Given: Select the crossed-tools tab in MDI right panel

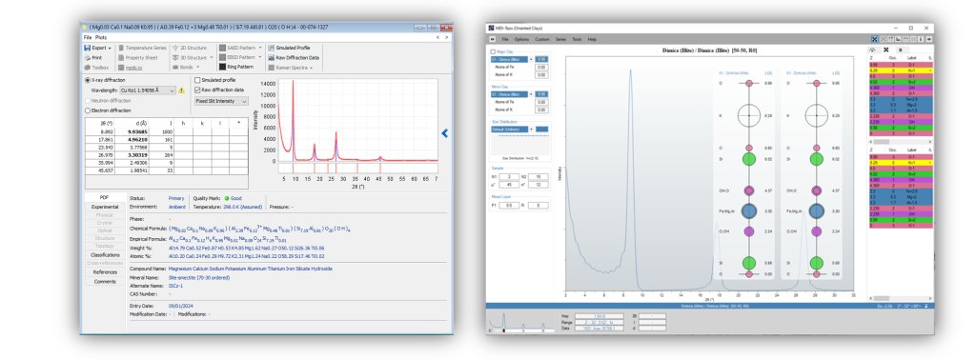Looking at the screenshot, I should pyautogui.click(x=885, y=50).
